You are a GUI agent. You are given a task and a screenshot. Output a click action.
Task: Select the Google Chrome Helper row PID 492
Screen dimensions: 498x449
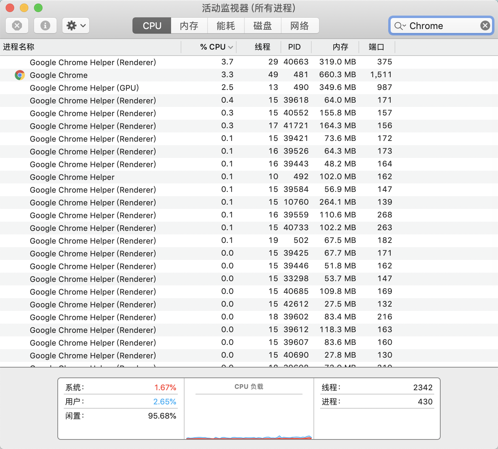249,177
